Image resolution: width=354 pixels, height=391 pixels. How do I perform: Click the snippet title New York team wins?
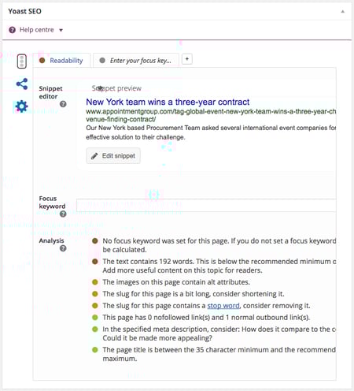168,102
